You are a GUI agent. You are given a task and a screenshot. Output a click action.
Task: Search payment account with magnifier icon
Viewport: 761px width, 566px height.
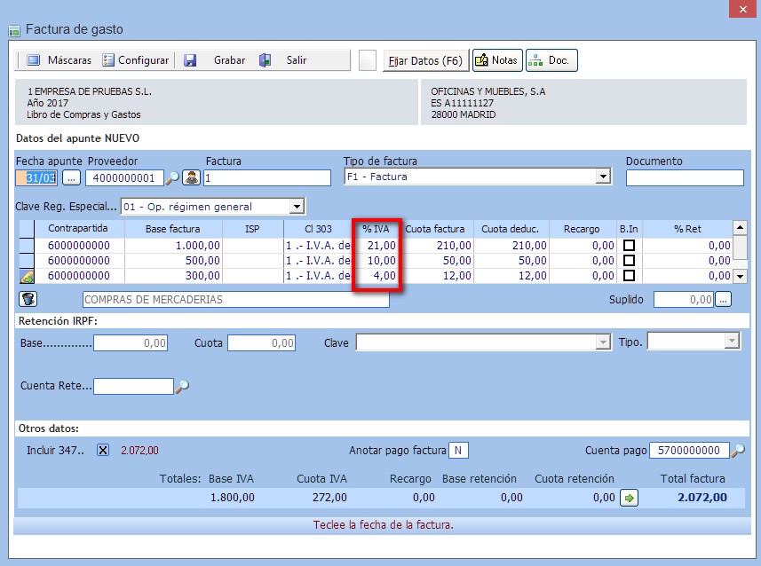coord(738,451)
